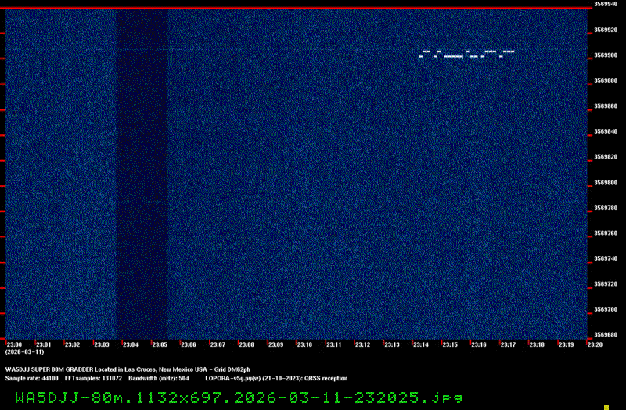Click the 3569720 frequency scale label

point(606,284)
